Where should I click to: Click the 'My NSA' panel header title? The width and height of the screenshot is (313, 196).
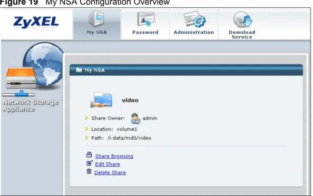point(95,70)
